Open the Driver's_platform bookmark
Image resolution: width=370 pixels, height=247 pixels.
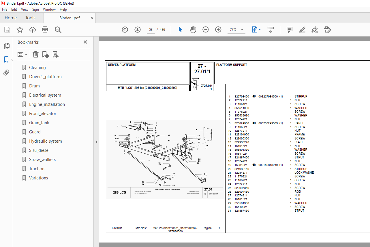[x=45, y=77]
